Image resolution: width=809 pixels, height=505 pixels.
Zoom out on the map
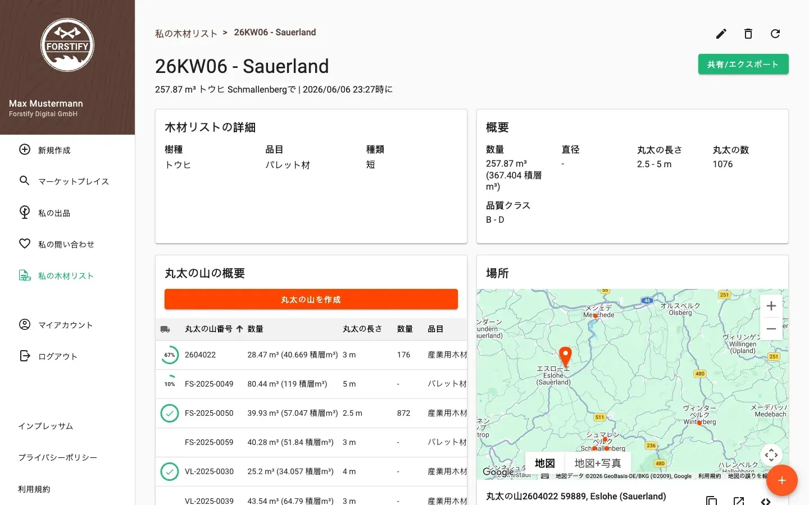771,329
